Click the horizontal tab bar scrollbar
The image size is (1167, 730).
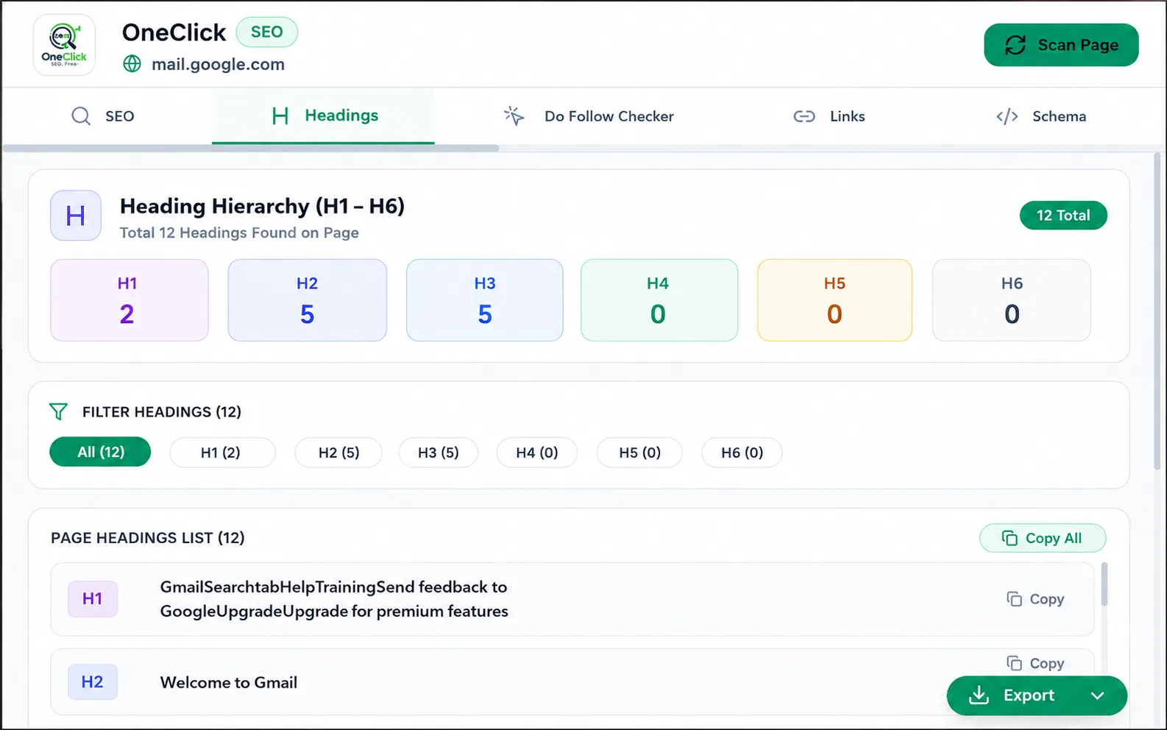click(251, 148)
